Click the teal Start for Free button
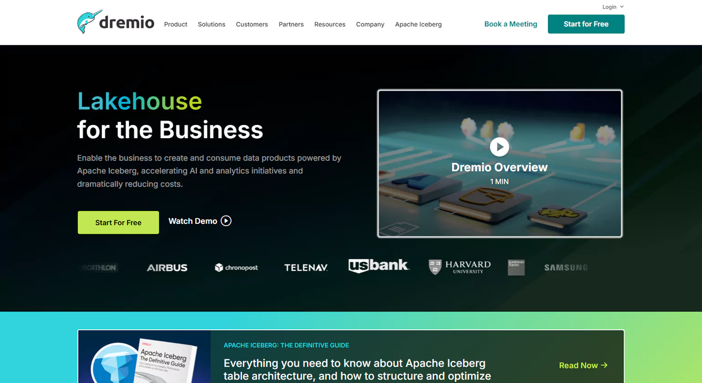The height and width of the screenshot is (383, 702). point(586,24)
